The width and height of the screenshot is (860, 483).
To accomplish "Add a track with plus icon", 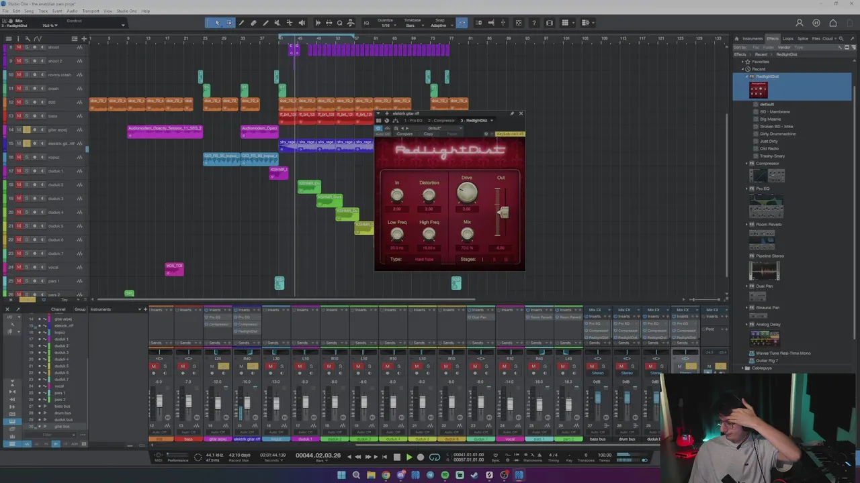I will click(x=84, y=38).
